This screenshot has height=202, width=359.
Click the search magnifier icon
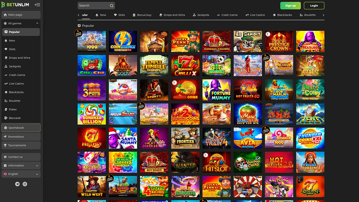[x=111, y=6]
